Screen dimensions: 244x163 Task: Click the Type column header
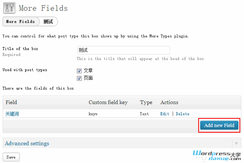pos(146,102)
